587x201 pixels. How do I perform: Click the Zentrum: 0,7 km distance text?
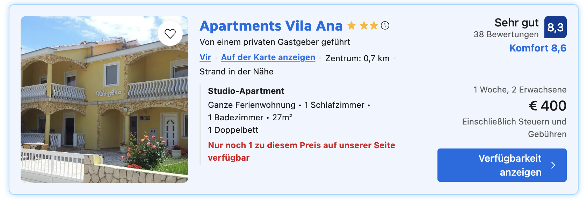357,58
